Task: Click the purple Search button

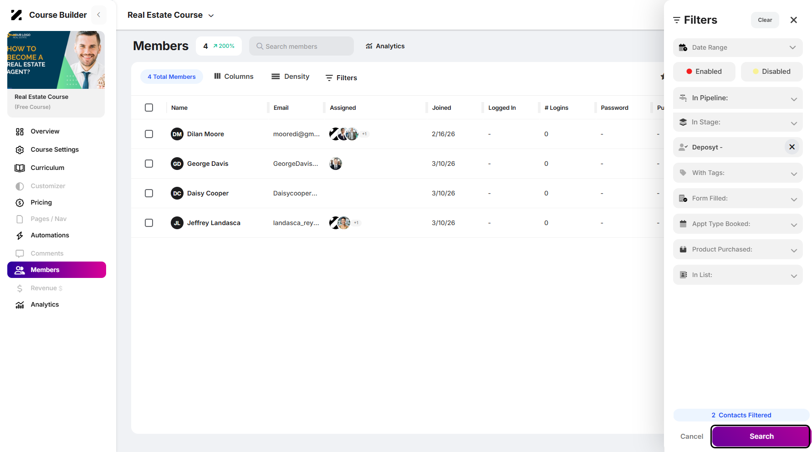Action: pos(761,437)
